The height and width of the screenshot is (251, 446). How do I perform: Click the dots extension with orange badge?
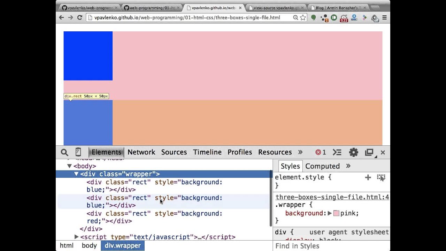[x=324, y=18]
